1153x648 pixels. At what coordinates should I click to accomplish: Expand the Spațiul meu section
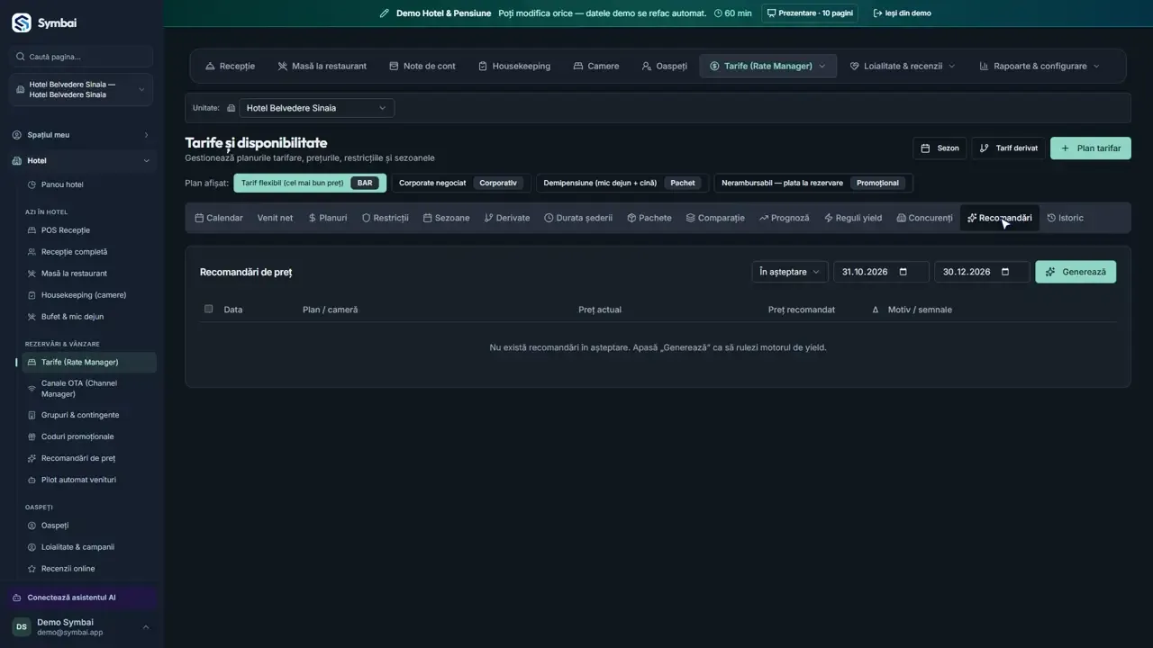(81, 135)
